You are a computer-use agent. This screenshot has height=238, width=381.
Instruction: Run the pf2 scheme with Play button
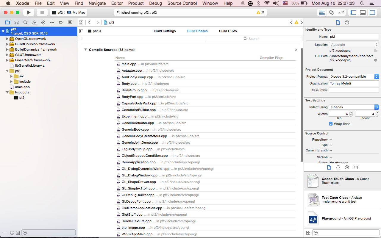29,12
